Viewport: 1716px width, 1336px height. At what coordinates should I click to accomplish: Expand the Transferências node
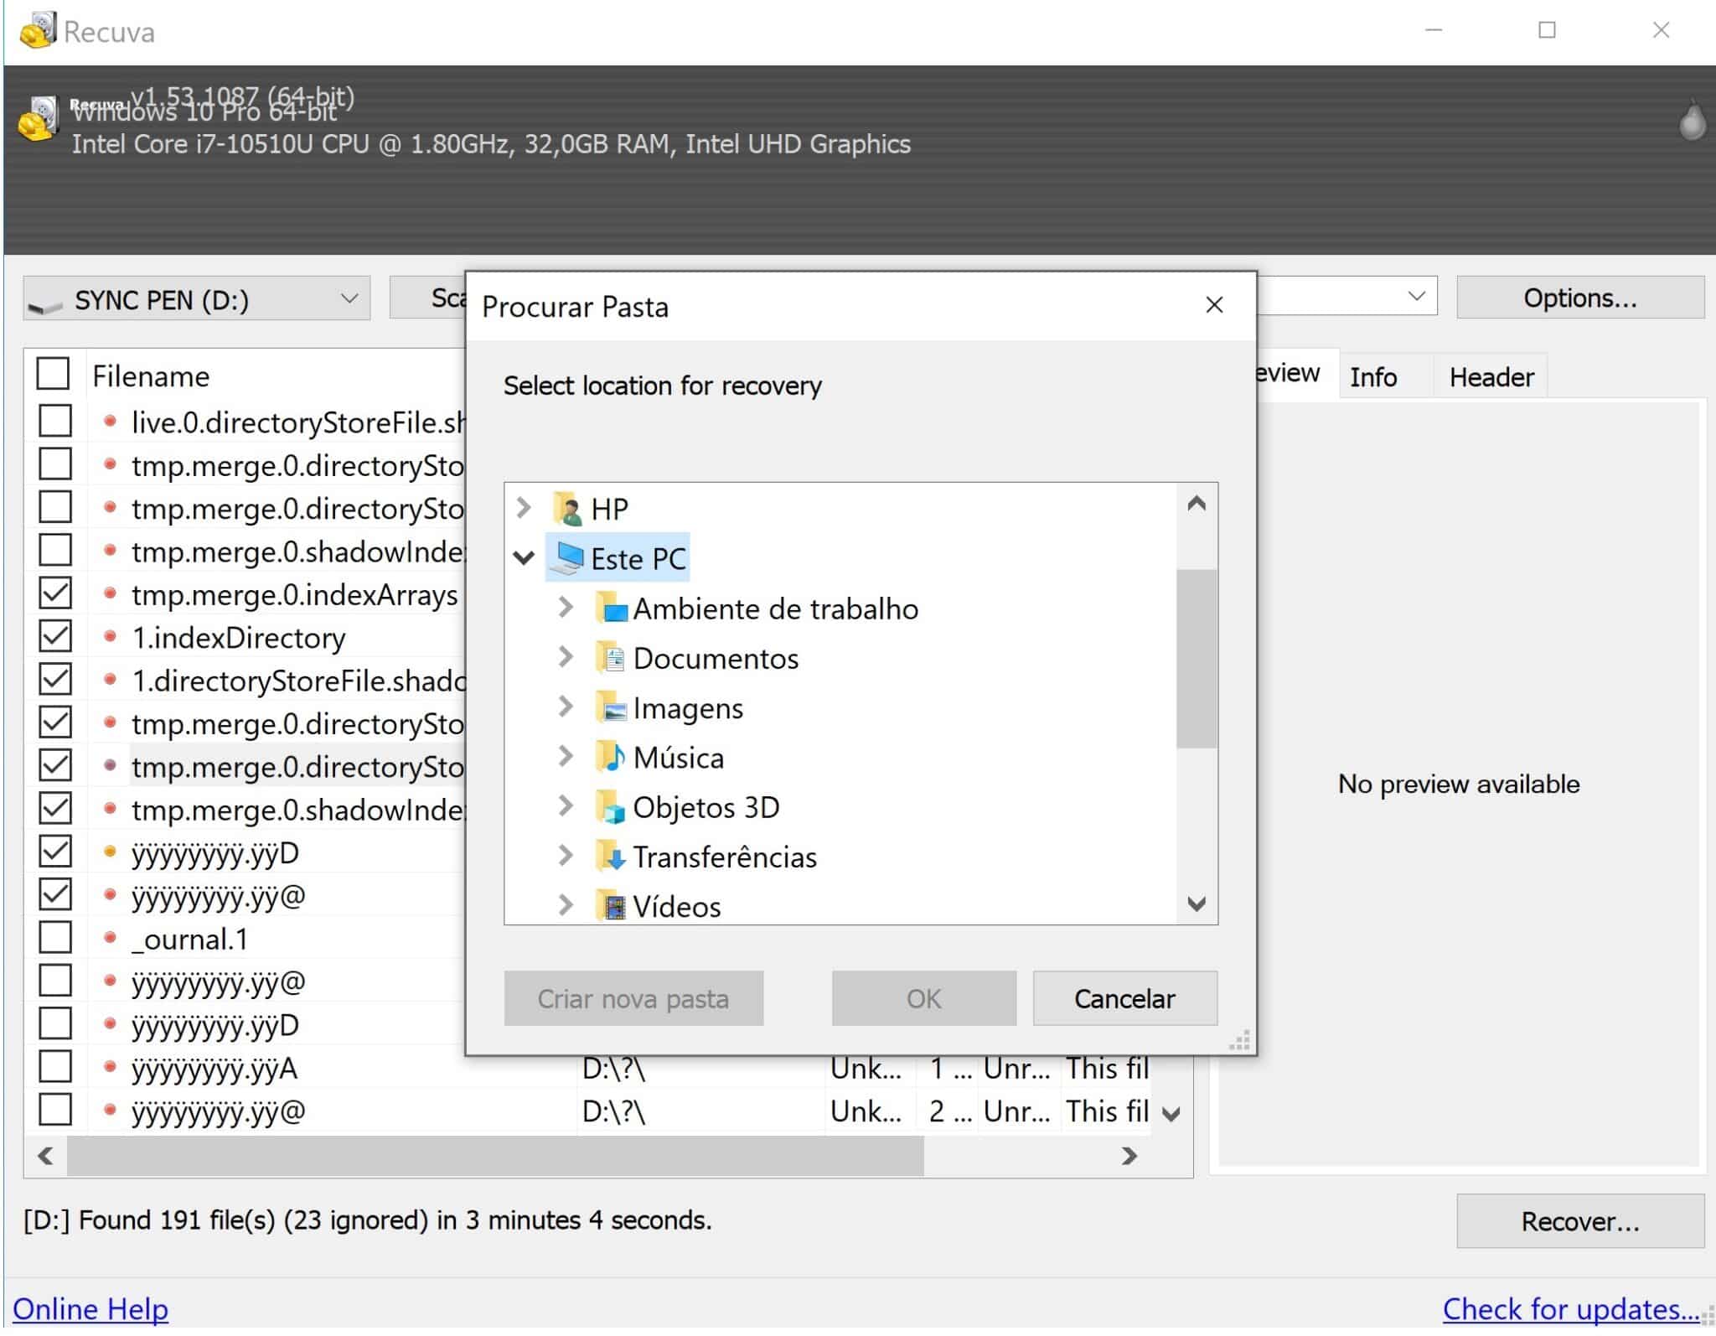click(x=566, y=856)
